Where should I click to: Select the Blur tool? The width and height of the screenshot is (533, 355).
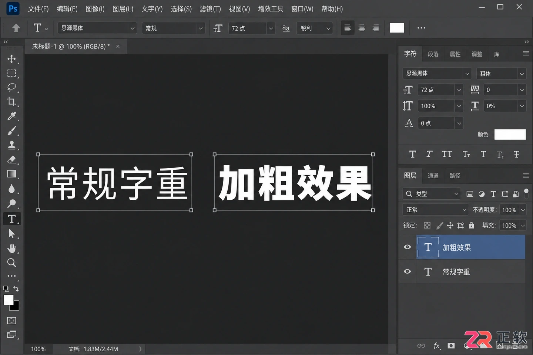[12, 189]
